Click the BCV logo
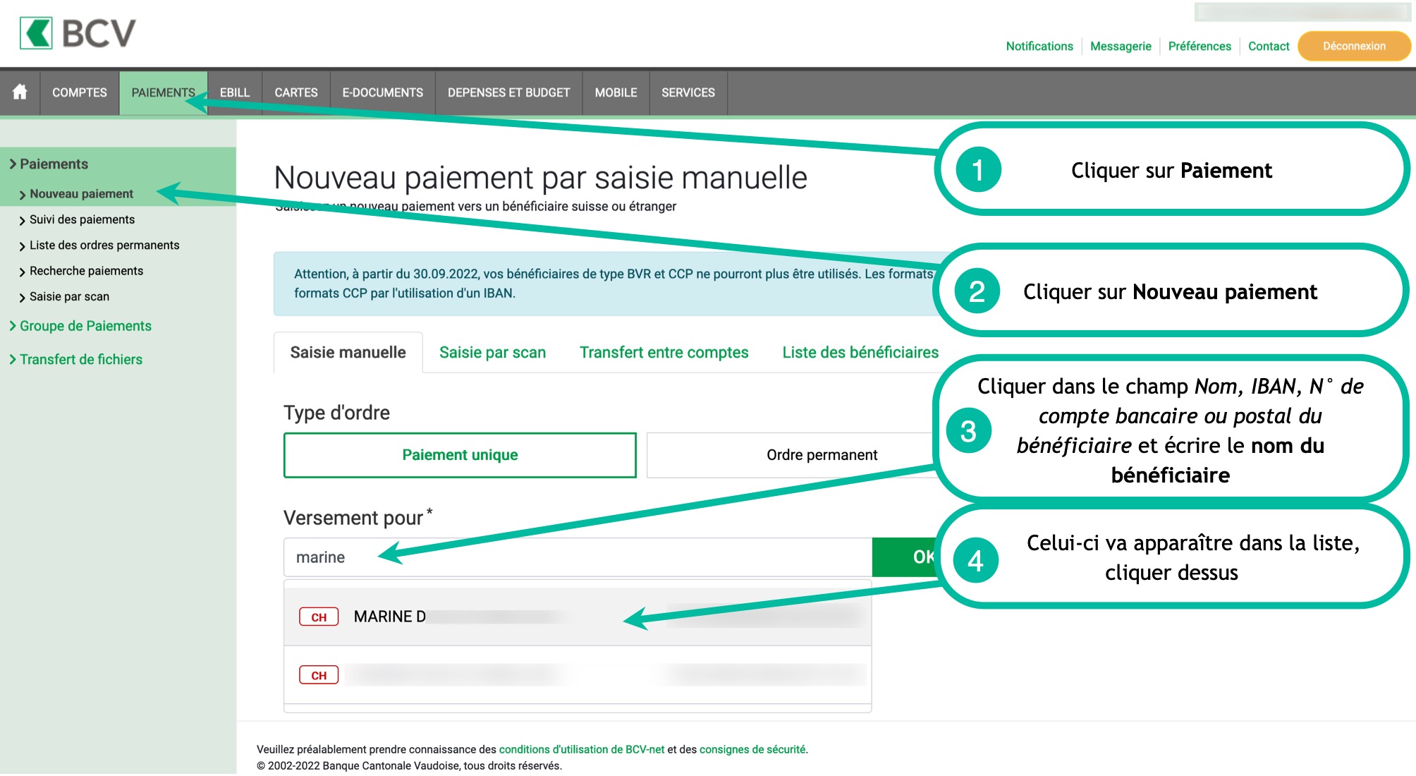The height and width of the screenshot is (776, 1416). click(78, 33)
